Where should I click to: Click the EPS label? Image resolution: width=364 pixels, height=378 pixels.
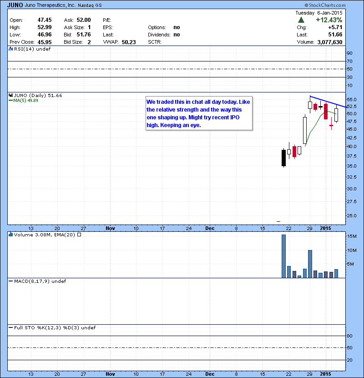(x=108, y=27)
